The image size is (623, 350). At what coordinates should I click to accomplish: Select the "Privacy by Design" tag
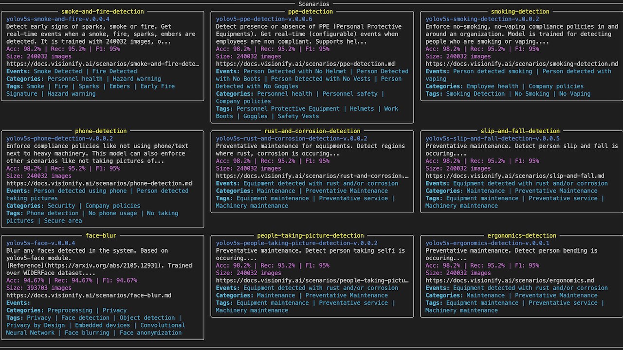pos(36,325)
